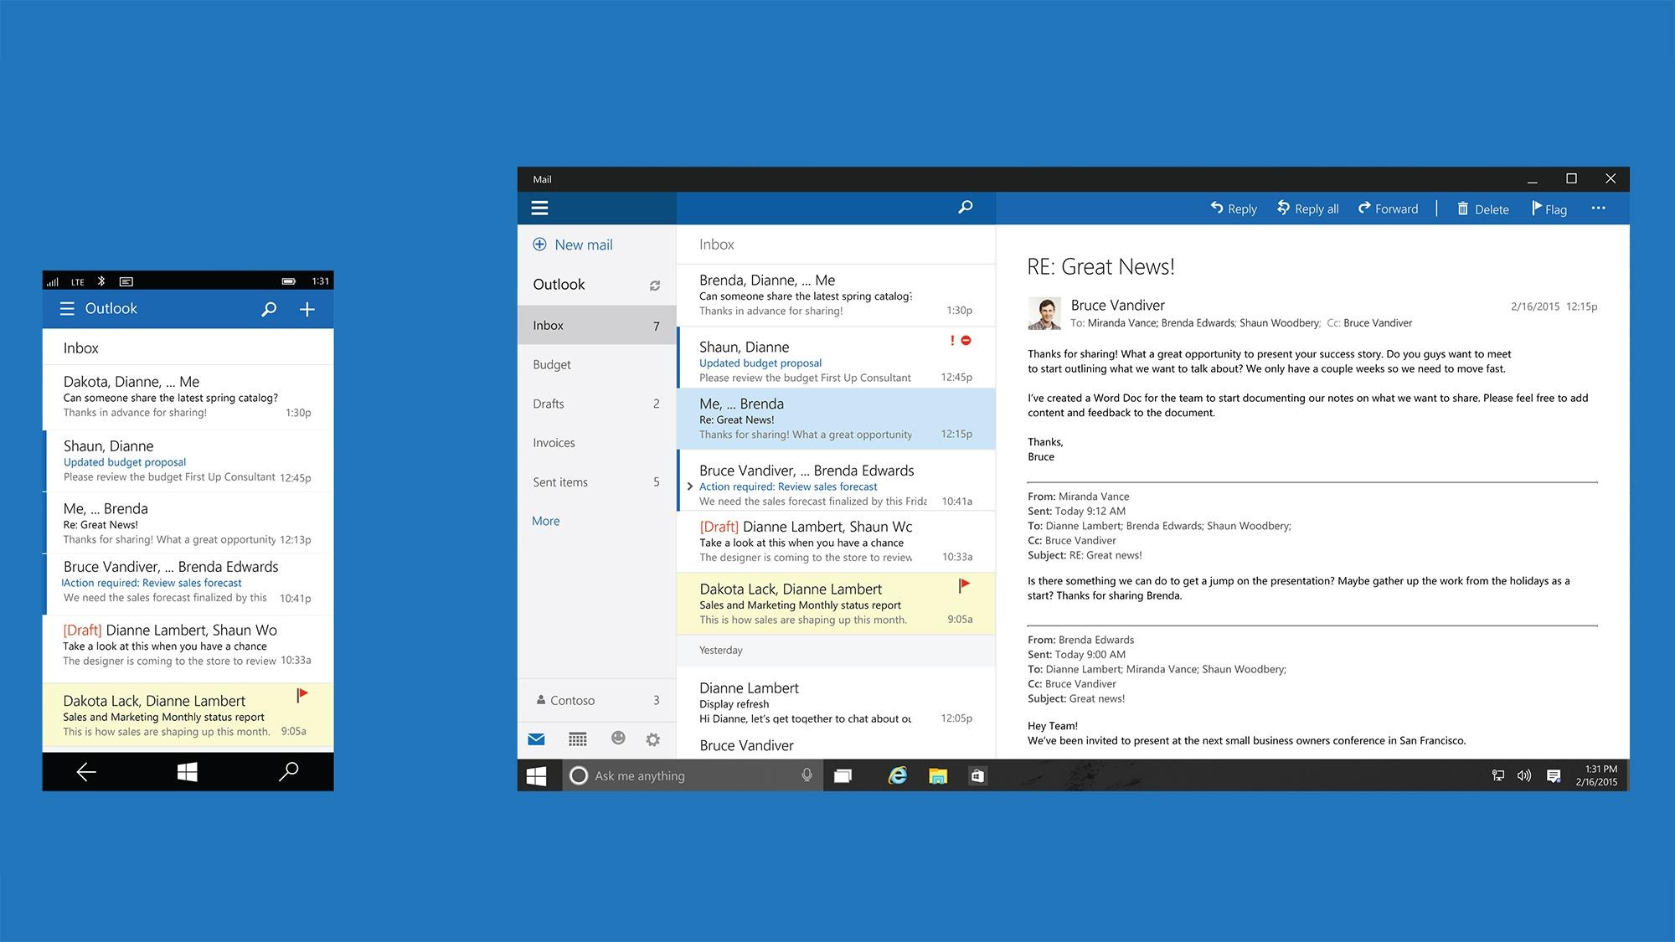Screen dimensions: 1675x942
Task: Click the Cortana Ask me anything field
Action: 690,774
